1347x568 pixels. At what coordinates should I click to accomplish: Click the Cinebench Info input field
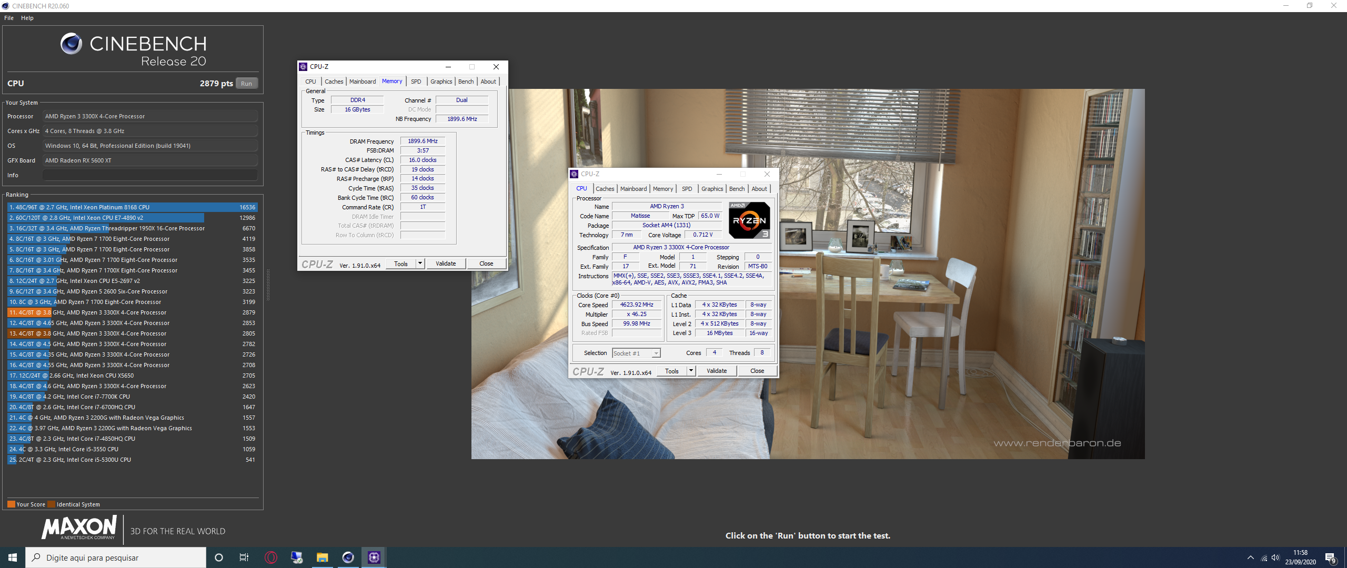pos(150,175)
